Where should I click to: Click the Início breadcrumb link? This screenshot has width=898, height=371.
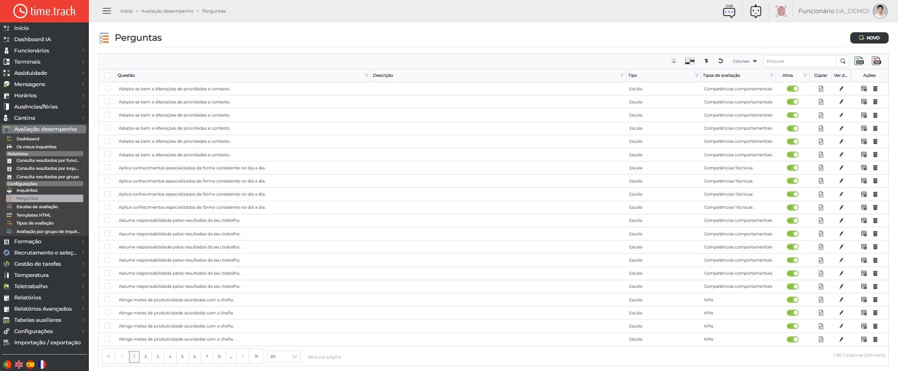click(x=126, y=11)
